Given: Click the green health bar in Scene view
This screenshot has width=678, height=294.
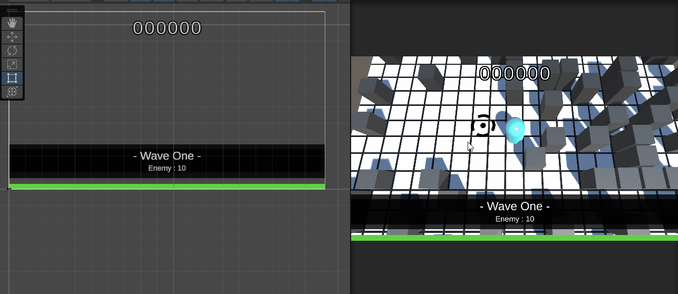Looking at the screenshot, I should (x=167, y=186).
